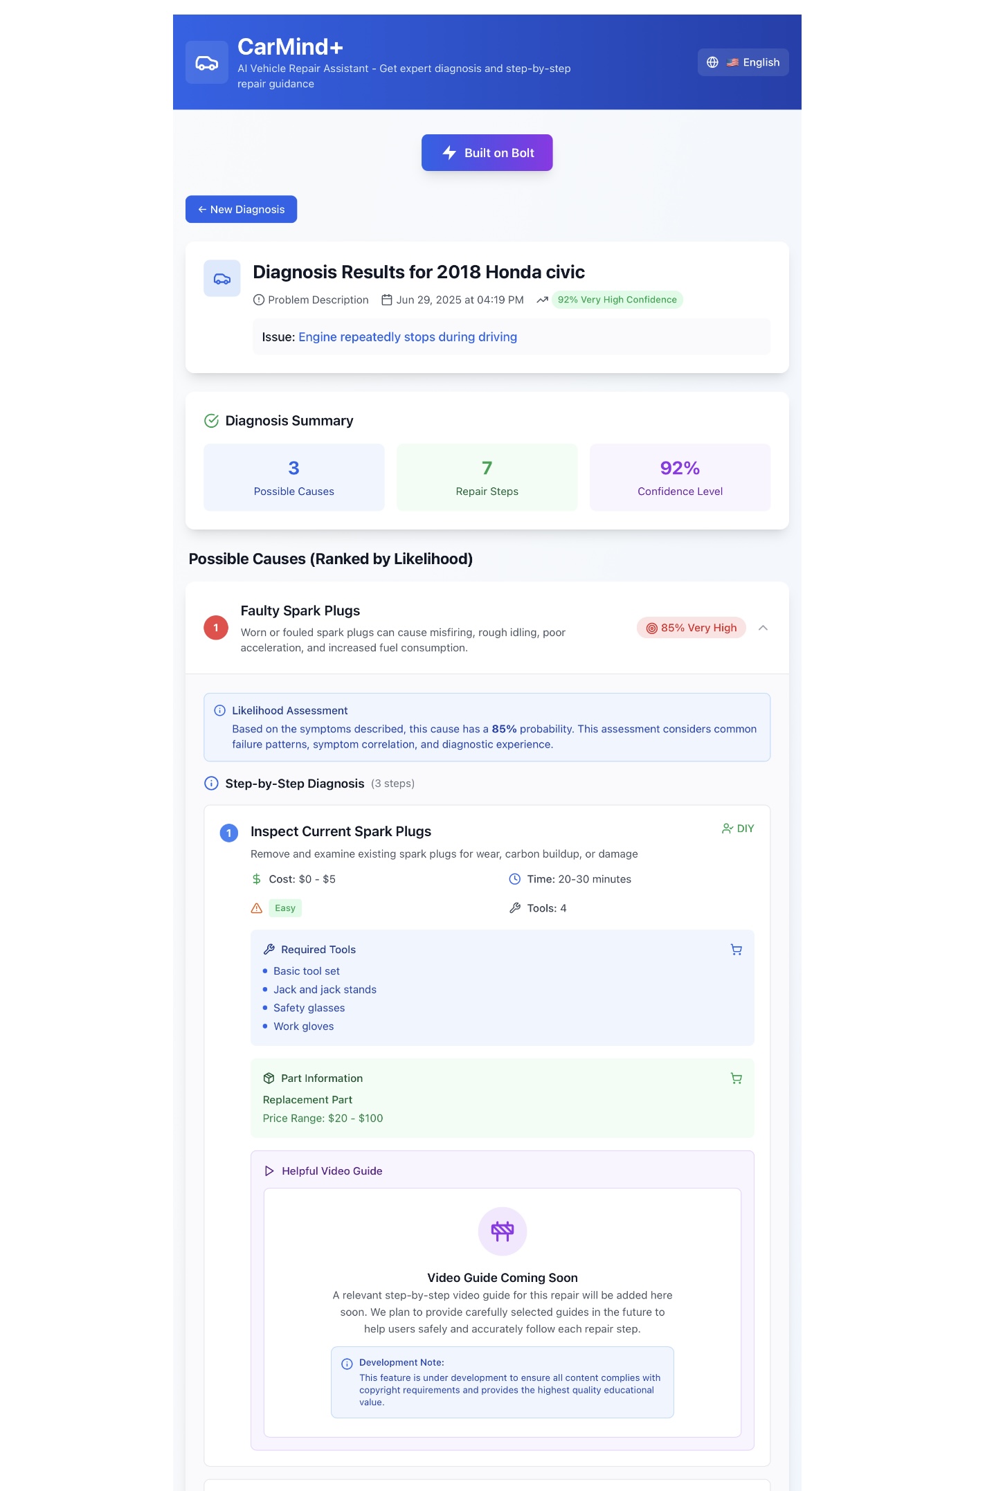Click the package icon by Part Information
Viewport: 994px width, 1491px height.
coord(269,1078)
